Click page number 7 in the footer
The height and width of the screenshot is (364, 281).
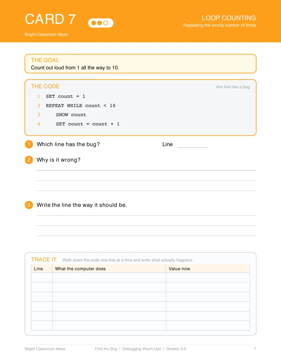coord(255,349)
